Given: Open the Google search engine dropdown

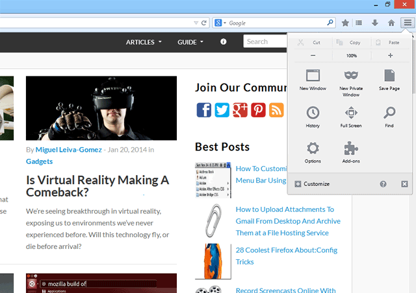Looking at the screenshot, I should click(x=220, y=23).
